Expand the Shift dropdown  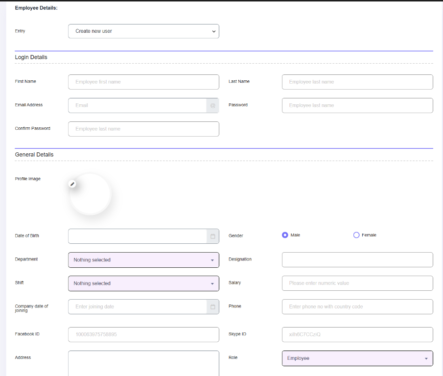(x=143, y=283)
